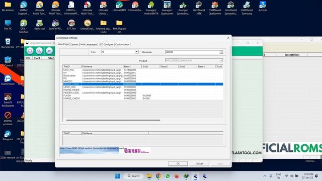Screen dimensions: 322x181
Task: Select the Ms krishno folder icon
Action: coord(8,7)
